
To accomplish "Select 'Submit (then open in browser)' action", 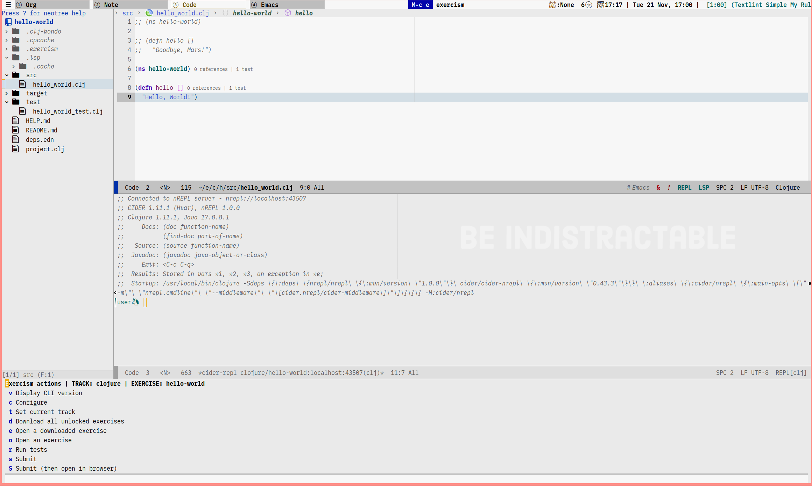I will (x=63, y=469).
